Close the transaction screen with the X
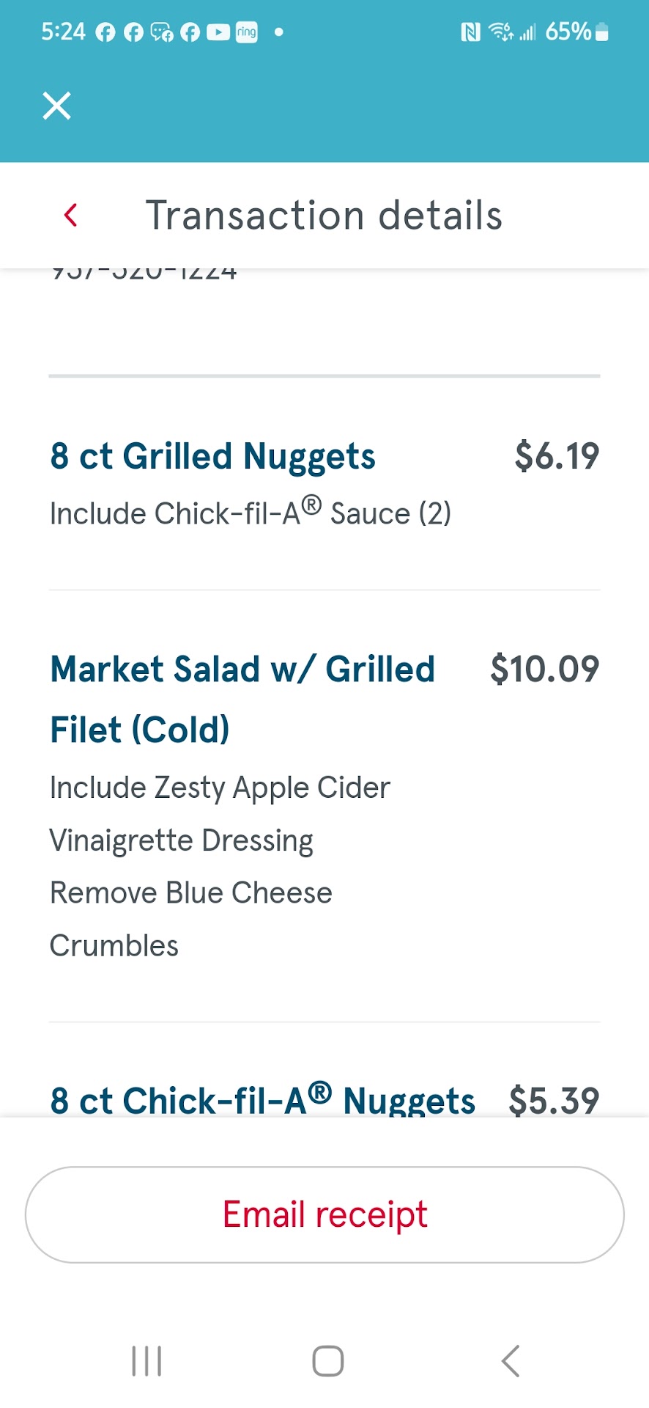Image resolution: width=649 pixels, height=1408 pixels. pyautogui.click(x=56, y=106)
